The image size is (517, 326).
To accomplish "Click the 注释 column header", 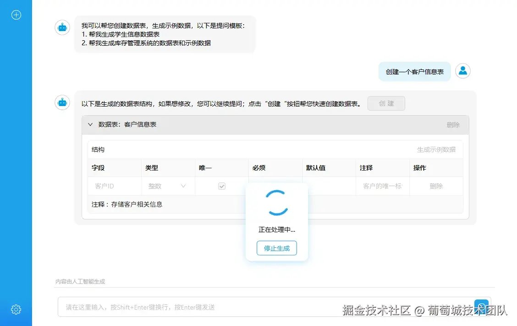I will tap(366, 168).
